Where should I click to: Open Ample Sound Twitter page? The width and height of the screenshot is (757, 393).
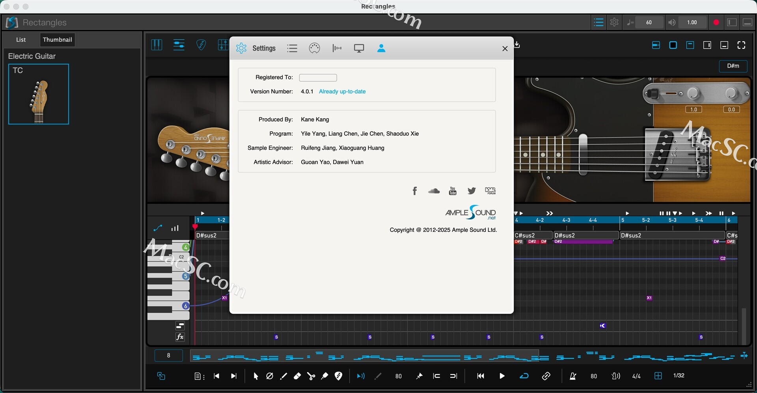[472, 191]
